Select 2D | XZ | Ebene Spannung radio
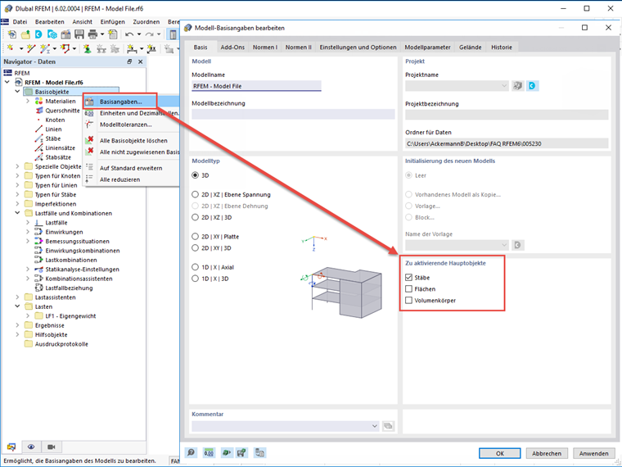The width and height of the screenshot is (622, 467). point(195,195)
